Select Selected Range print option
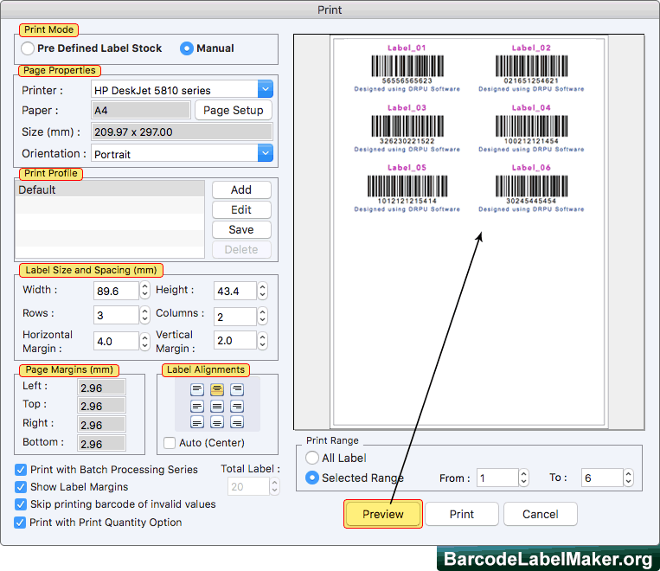This screenshot has height=571, width=660. 312,478
